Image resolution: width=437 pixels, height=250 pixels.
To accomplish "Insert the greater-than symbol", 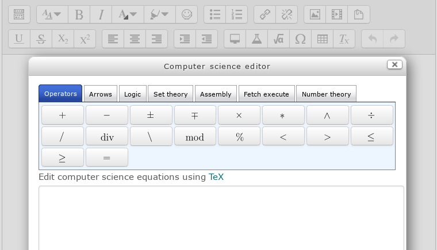I will (x=328, y=136).
